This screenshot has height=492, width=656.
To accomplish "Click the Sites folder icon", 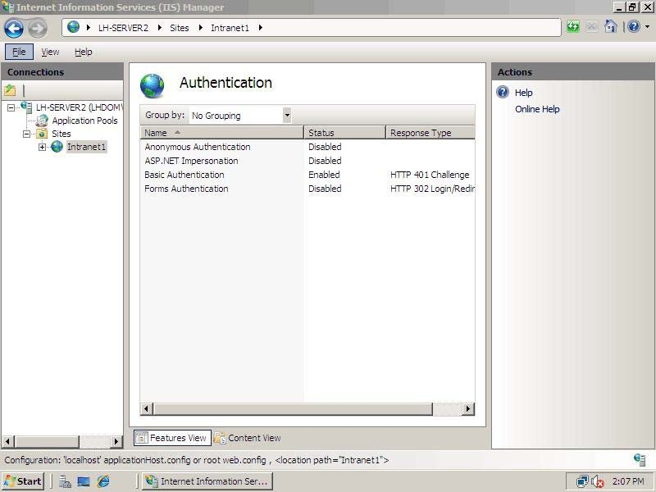I will point(42,134).
